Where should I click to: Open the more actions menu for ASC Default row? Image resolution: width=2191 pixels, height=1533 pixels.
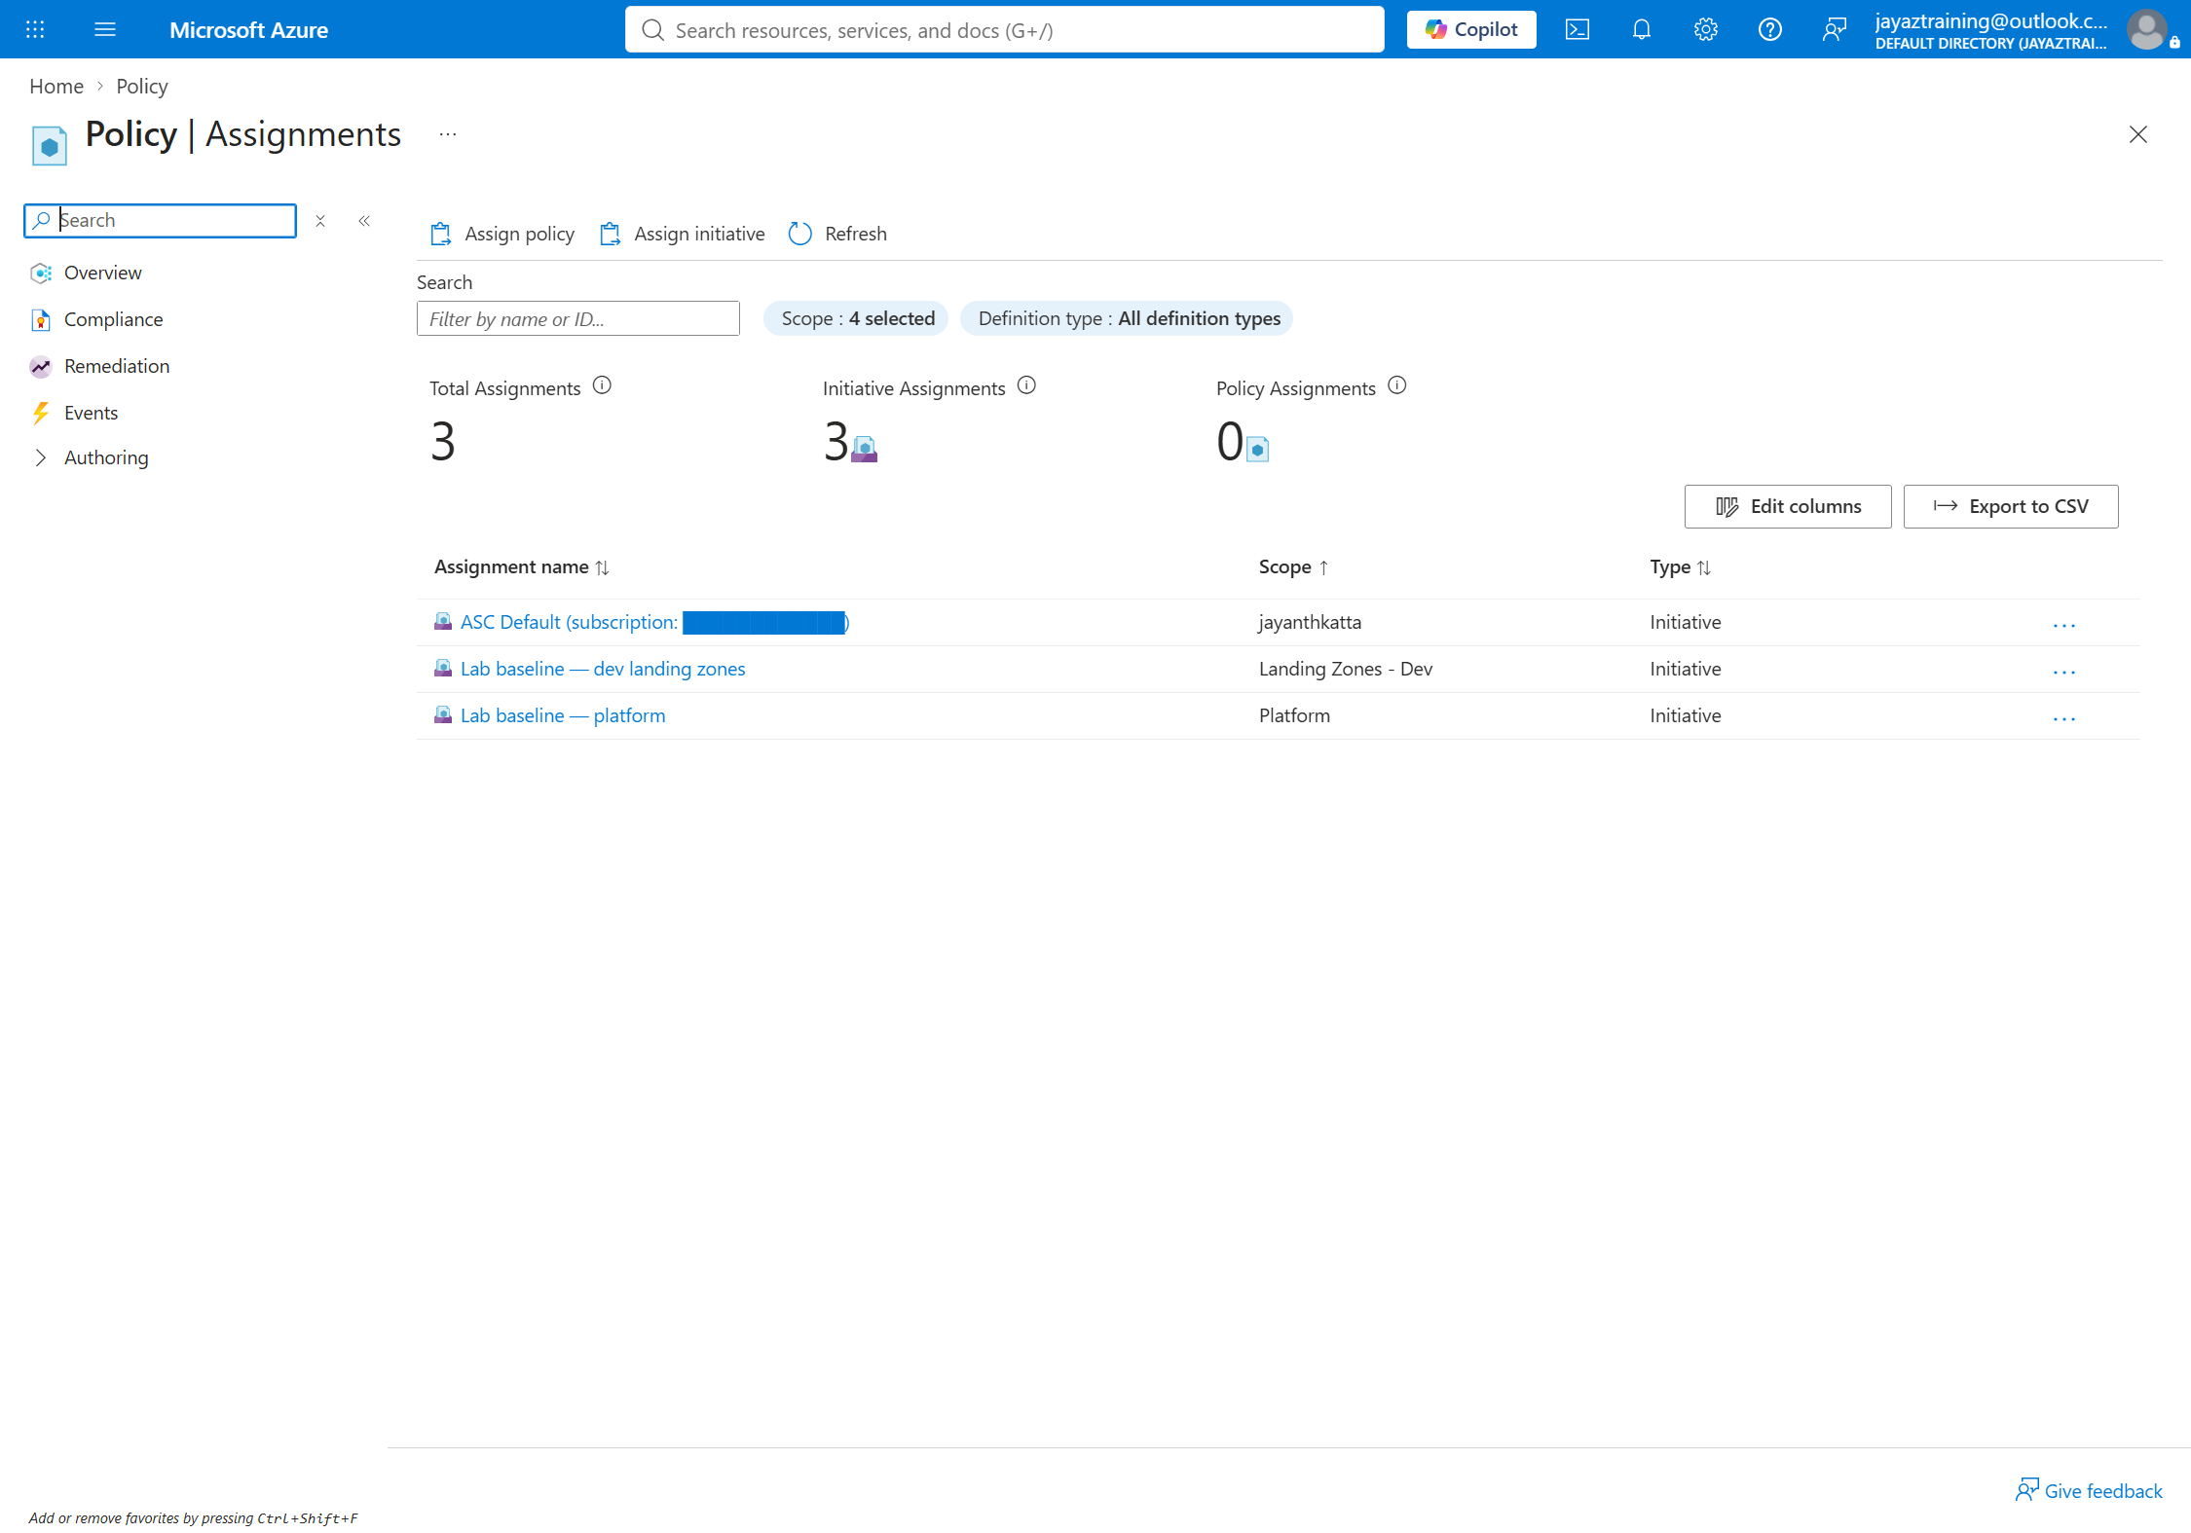coord(2064,625)
